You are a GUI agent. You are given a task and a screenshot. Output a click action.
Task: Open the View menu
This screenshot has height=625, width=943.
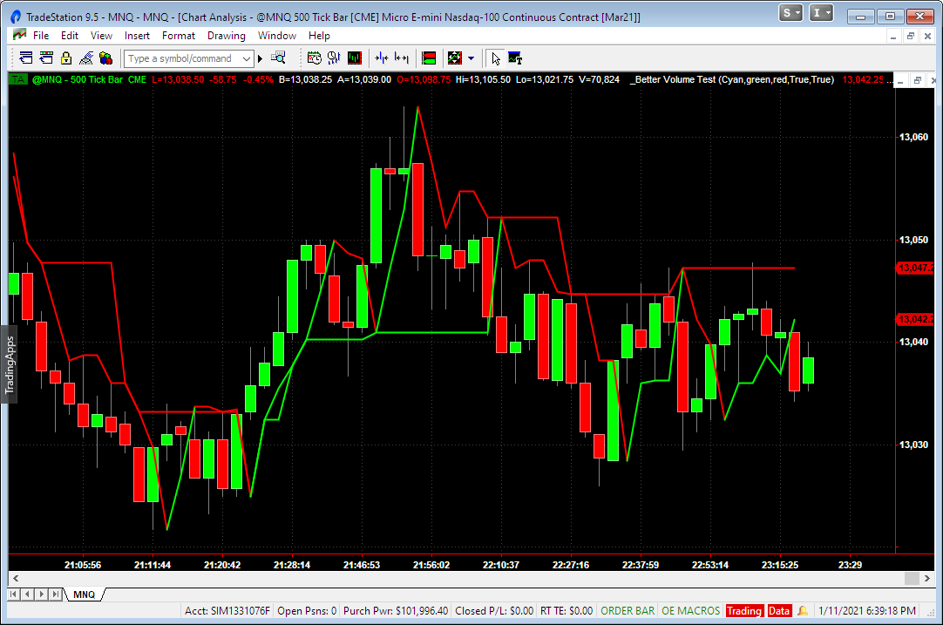coord(101,36)
